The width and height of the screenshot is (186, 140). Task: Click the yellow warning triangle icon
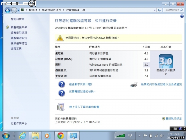click(x=60, y=38)
